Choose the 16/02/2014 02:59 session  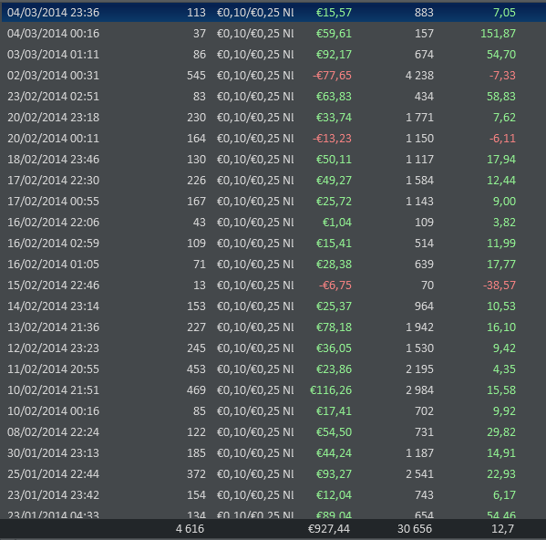[273, 244]
